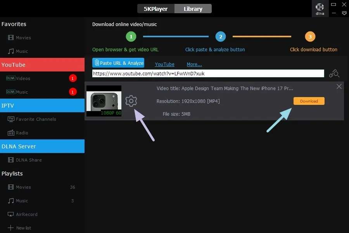Remove the analyzed video with X
Image resolution: width=349 pixels, height=233 pixels.
(339, 87)
